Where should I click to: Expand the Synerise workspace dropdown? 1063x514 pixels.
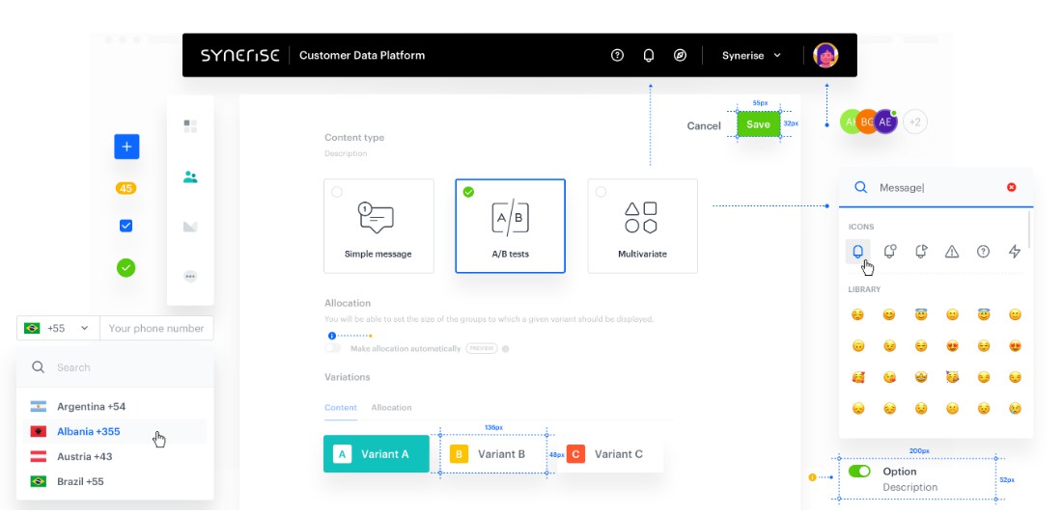click(751, 56)
